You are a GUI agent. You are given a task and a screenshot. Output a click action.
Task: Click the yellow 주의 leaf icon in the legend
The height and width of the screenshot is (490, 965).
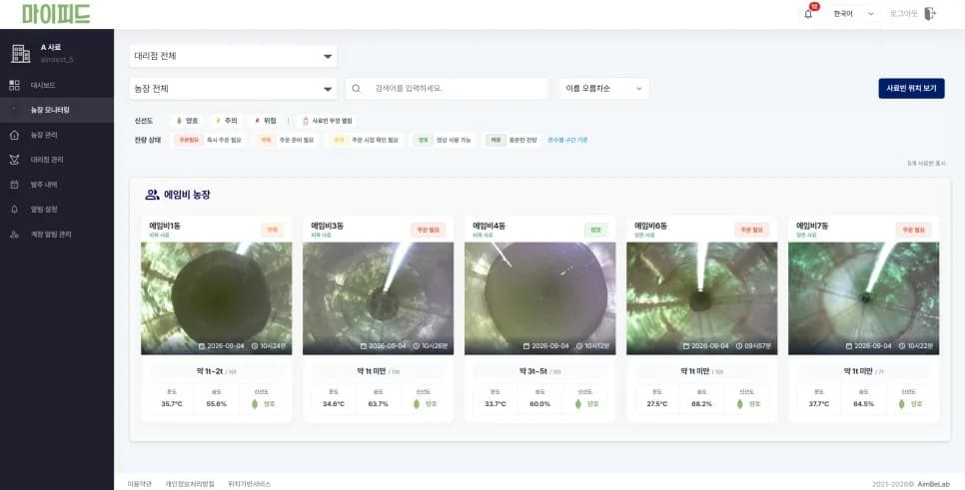[217, 121]
